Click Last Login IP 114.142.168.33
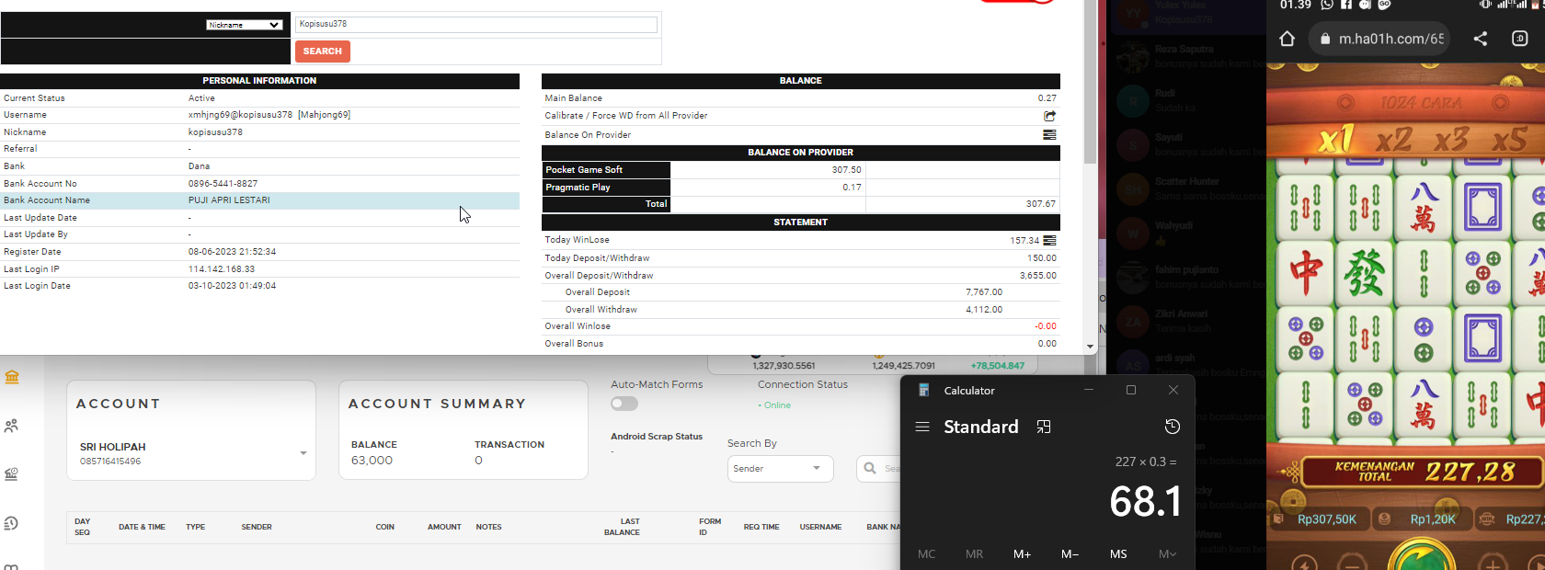The height and width of the screenshot is (570, 1545). pos(222,269)
